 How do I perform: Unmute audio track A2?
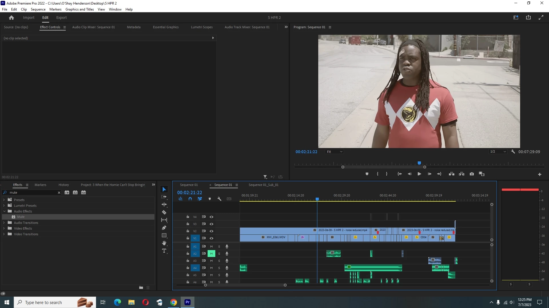(x=211, y=254)
